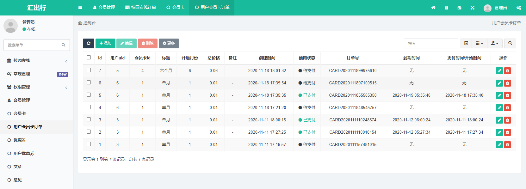526x189 pixels.
Task: Delete order CARD202011855505350
Action: pos(507,95)
